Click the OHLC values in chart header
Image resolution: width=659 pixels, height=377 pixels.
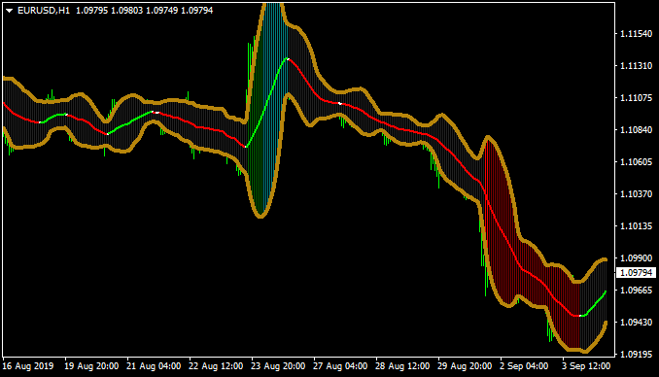point(144,11)
